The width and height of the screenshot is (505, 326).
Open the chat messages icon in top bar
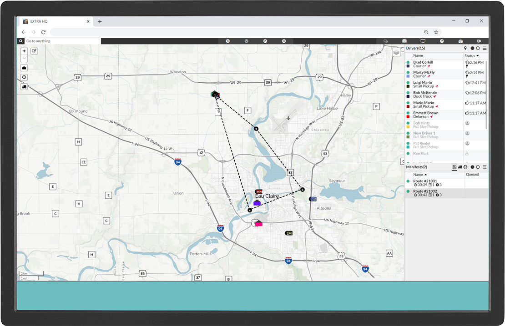(x=385, y=41)
